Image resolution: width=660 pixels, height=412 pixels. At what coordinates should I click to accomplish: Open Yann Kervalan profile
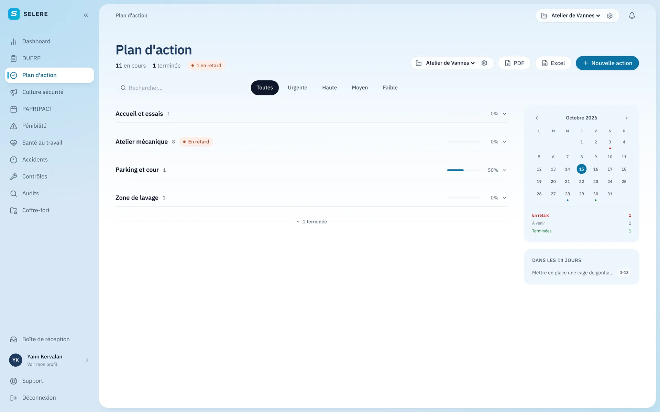49,360
